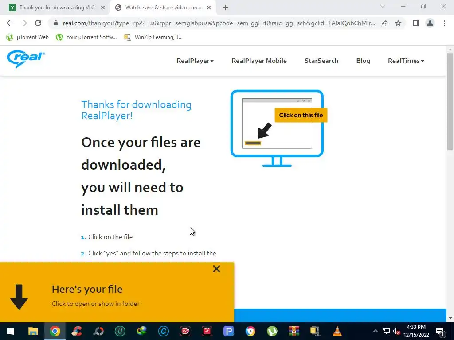Bookmark this page with the star icon
Screen dimensions: 454x340
[398, 23]
